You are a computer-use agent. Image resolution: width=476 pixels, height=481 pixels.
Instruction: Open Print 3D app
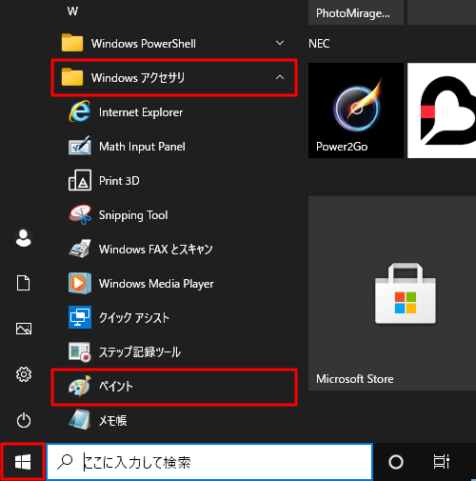pos(174,181)
